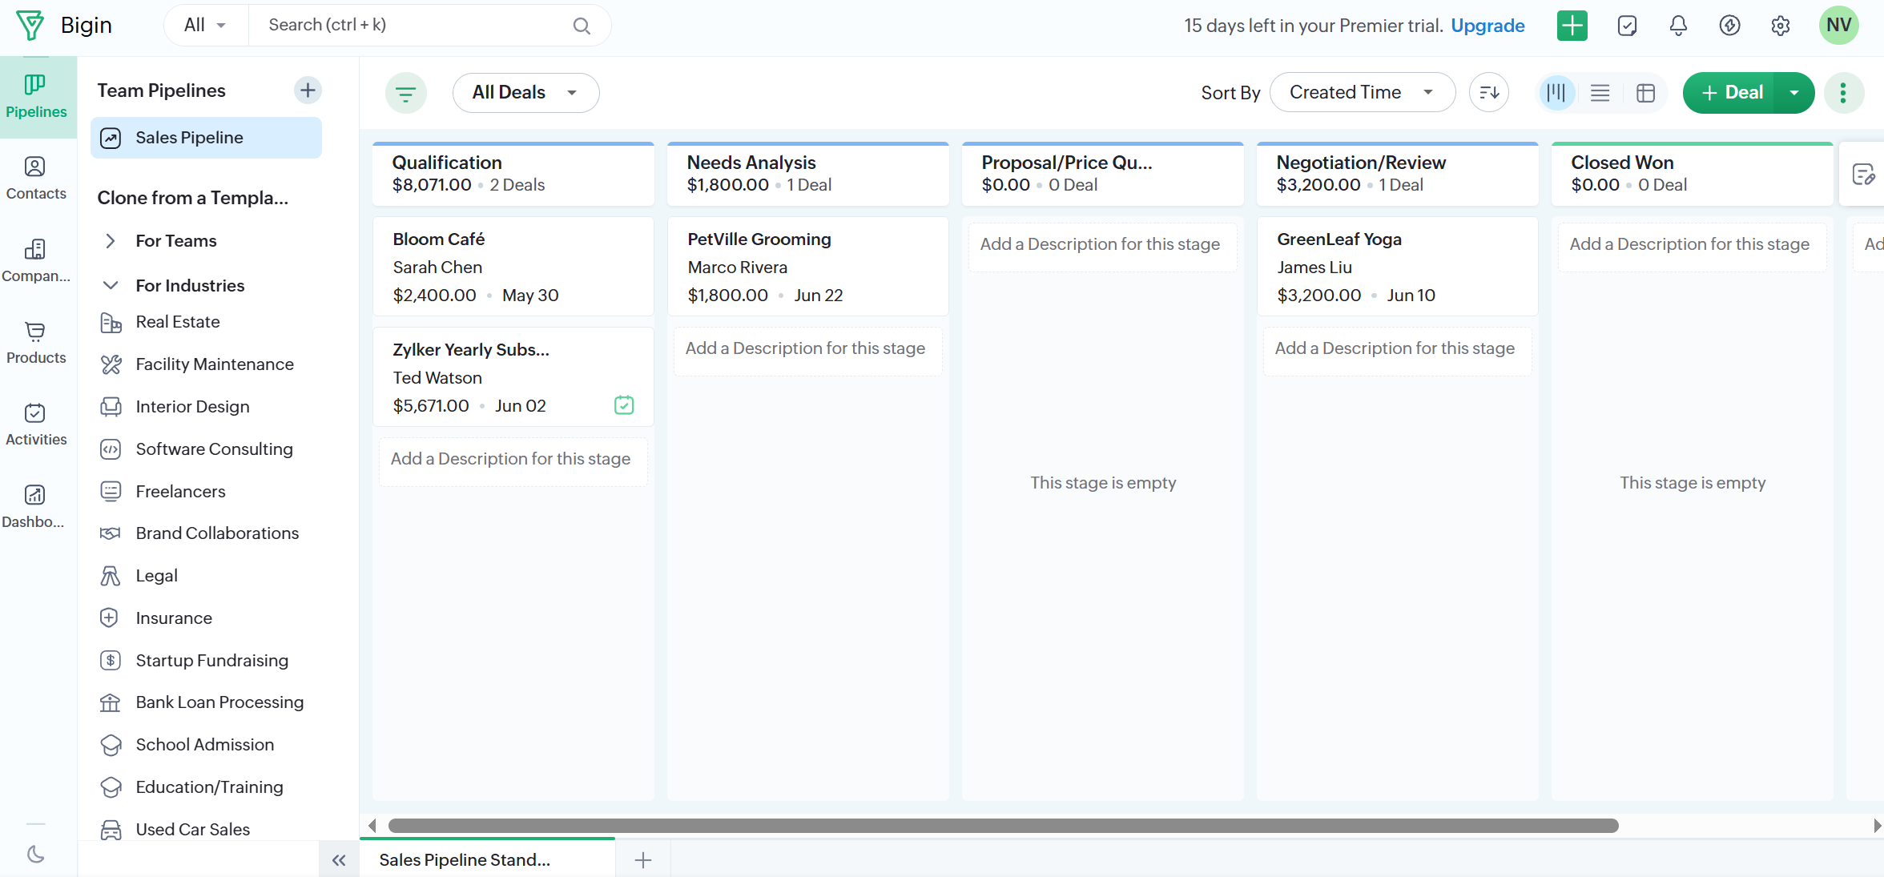Collapse the left panel with double chevron
This screenshot has height=877, width=1884.
point(339,860)
